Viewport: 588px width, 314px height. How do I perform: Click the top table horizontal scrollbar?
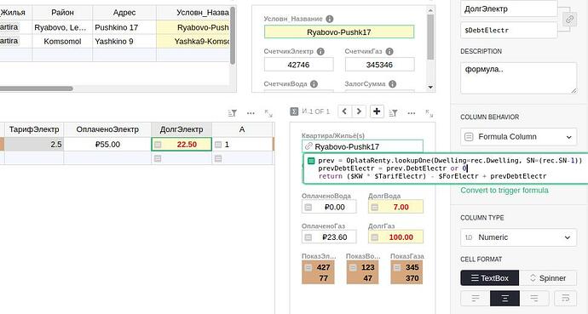pyautogui.click(x=36, y=88)
